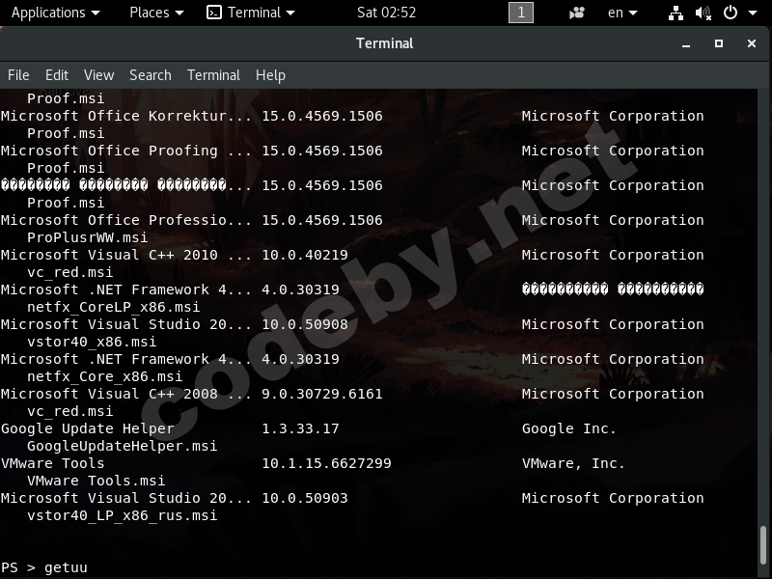The width and height of the screenshot is (772, 579).
Task: Click 'Microsoft Office Professio...' line
Action: tap(126, 220)
